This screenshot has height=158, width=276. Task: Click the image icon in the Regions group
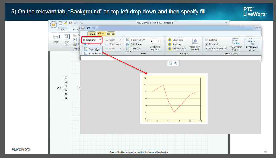click(75, 44)
